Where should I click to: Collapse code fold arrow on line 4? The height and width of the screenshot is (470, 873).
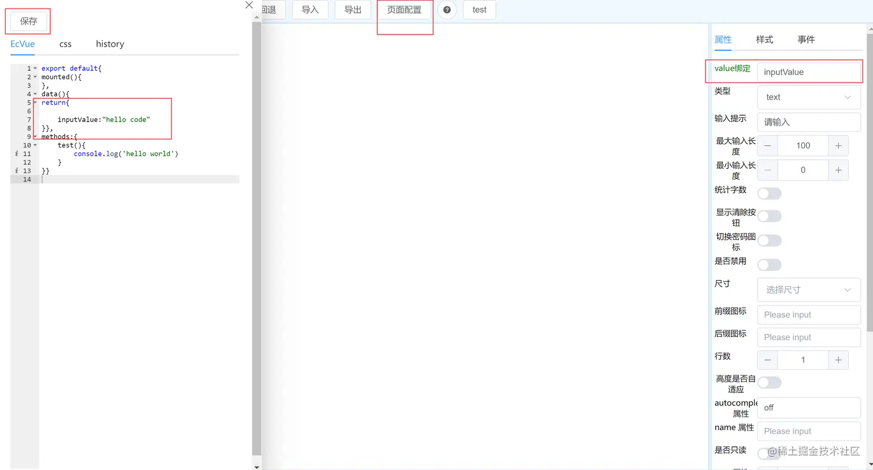[x=35, y=94]
